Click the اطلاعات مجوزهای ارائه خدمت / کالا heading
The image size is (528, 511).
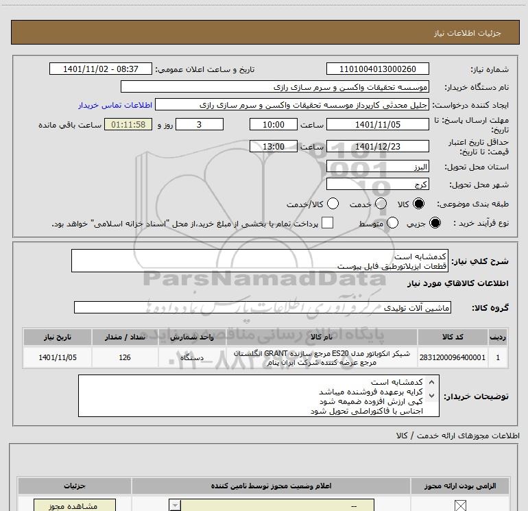pyautogui.click(x=458, y=436)
